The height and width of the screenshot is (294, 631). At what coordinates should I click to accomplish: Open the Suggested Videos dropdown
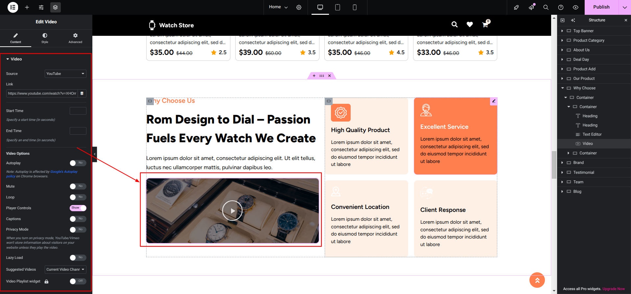pos(65,269)
